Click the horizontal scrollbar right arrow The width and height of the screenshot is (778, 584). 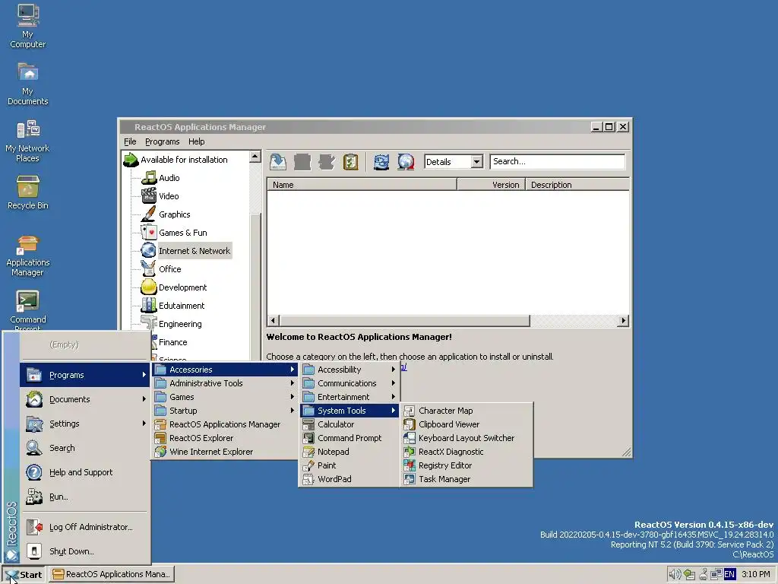click(623, 321)
